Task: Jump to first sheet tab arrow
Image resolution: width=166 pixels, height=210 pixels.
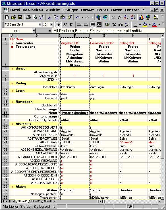Action: coord(3,201)
